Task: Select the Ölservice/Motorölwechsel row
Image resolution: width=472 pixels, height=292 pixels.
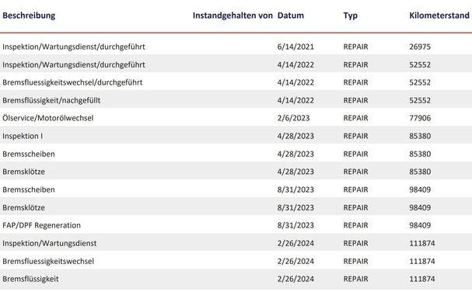Action: click(236, 118)
